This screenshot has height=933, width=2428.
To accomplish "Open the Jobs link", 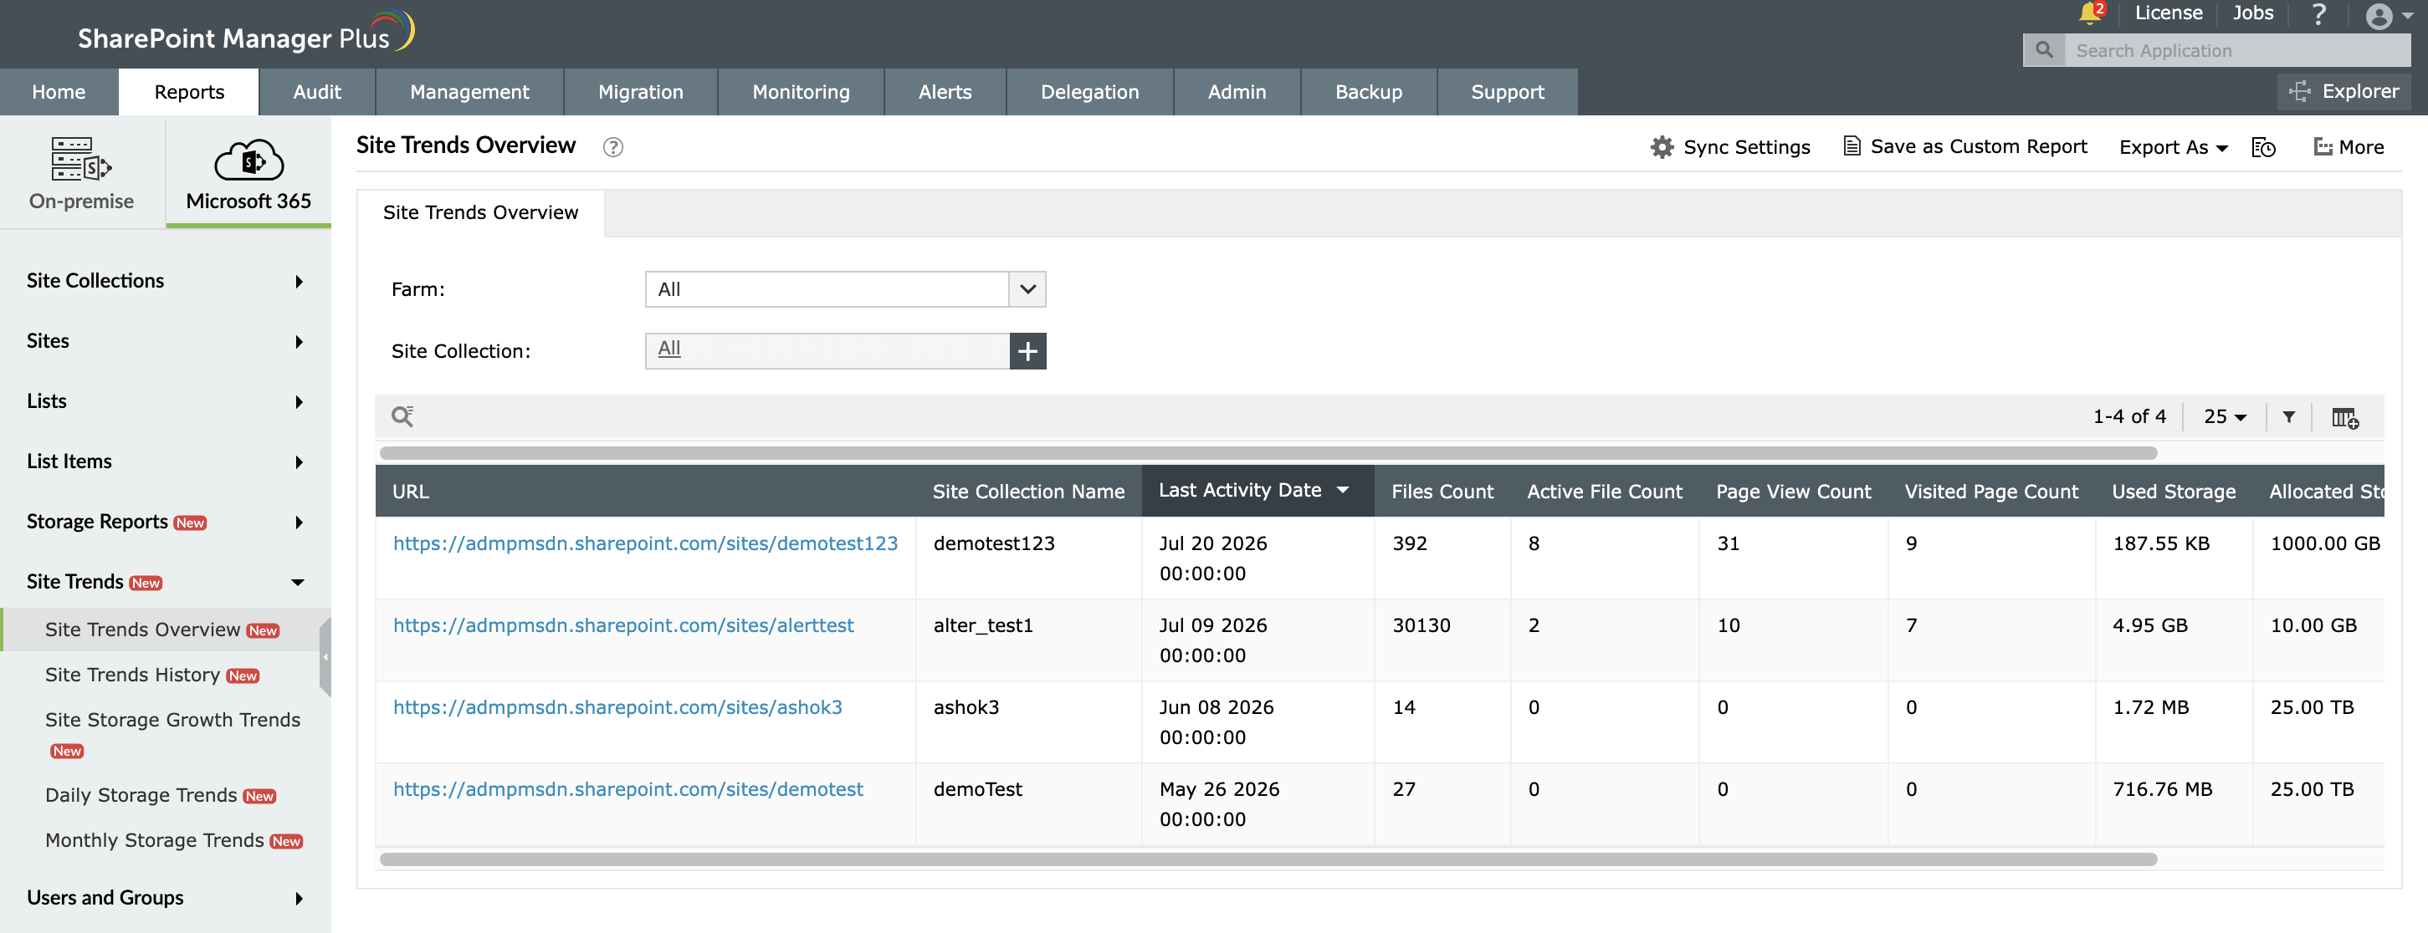I will tap(2252, 13).
